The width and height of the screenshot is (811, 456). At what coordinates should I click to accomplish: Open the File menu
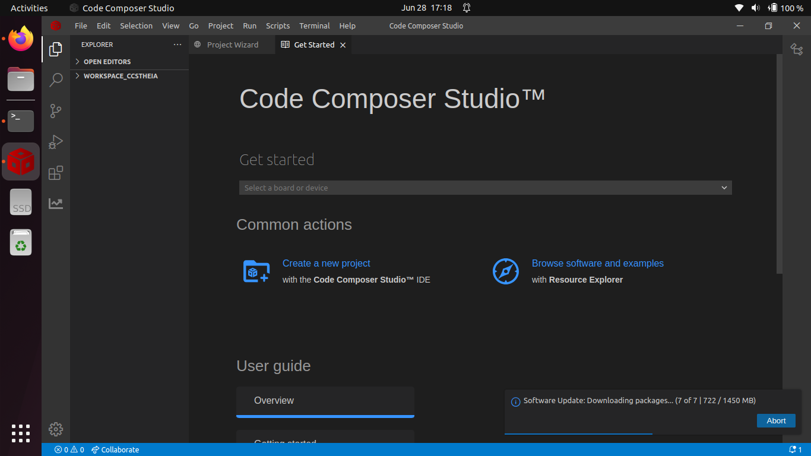81,26
